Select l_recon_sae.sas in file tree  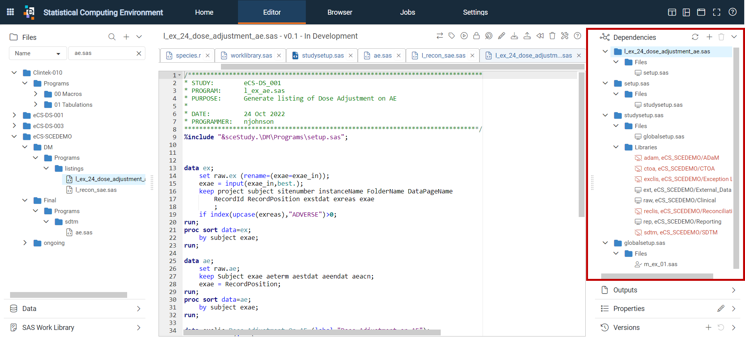(x=96, y=190)
